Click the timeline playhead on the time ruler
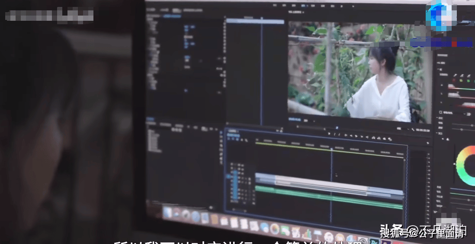The width and height of the screenshot is (475, 244). 332,149
